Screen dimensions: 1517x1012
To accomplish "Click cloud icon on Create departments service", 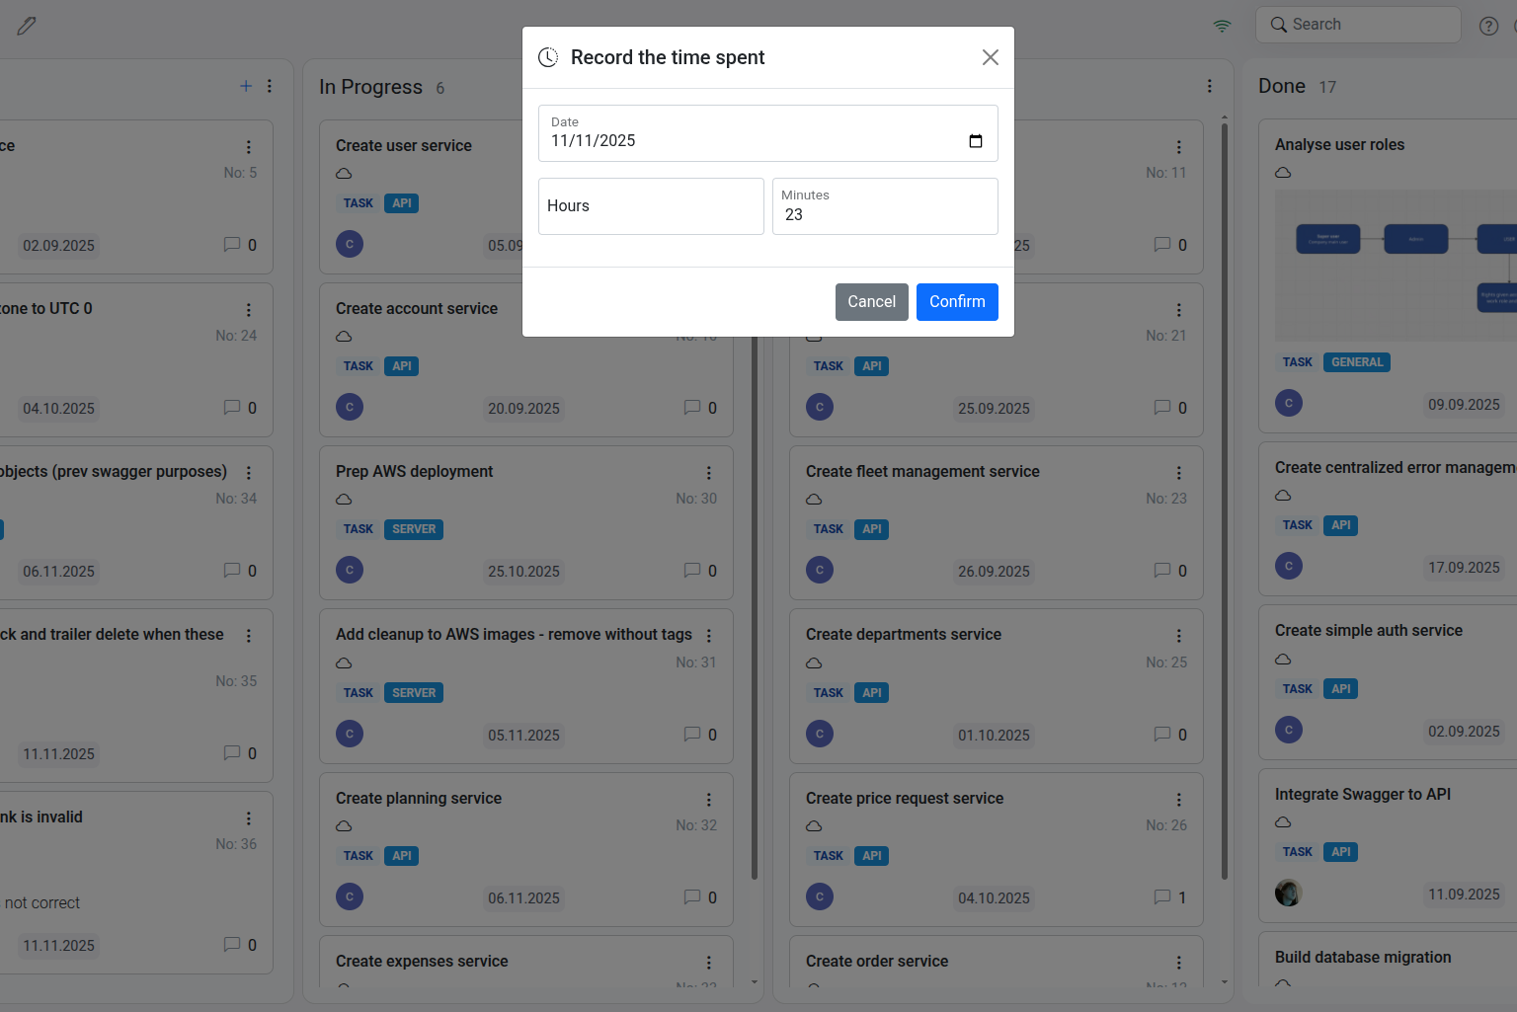I will tap(814, 662).
